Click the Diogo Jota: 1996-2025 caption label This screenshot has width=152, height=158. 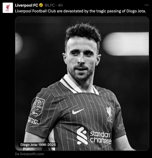38,145
